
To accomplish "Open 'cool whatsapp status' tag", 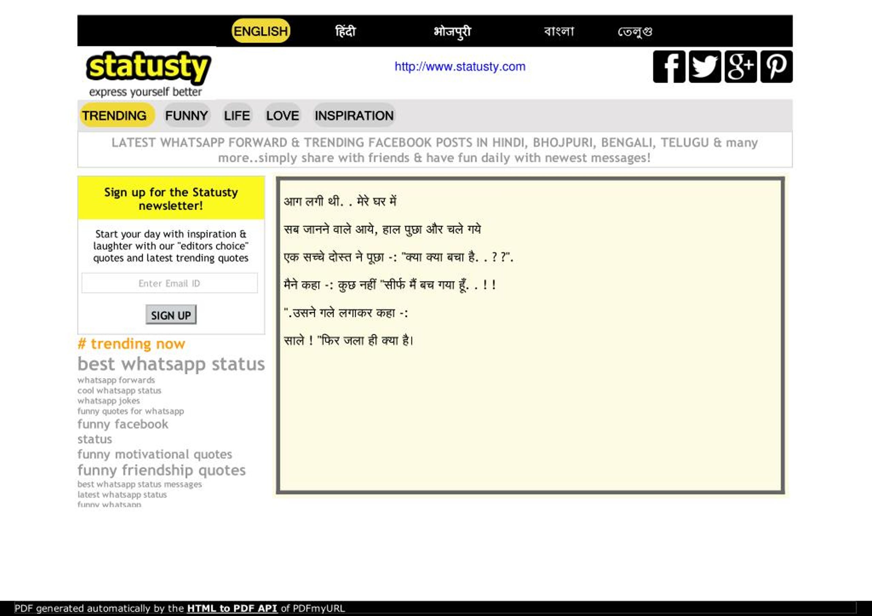I will click(119, 390).
